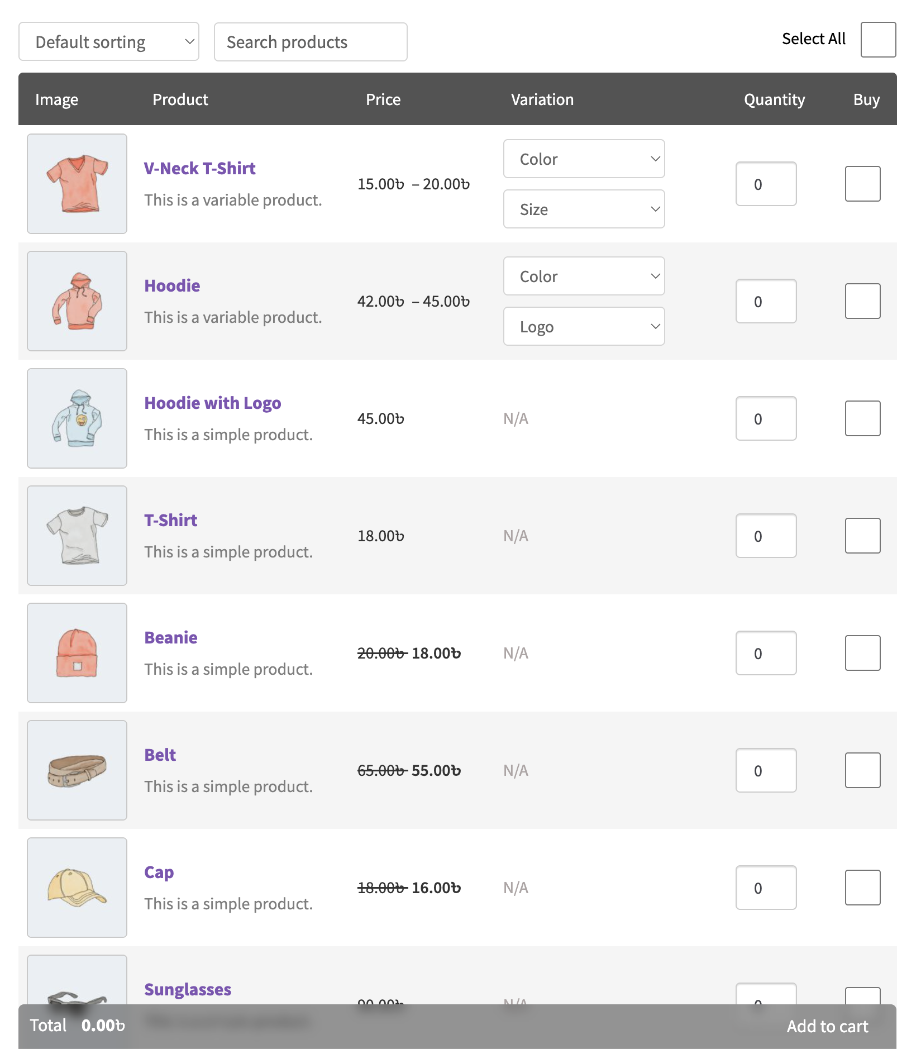Open the Default sorting dropdown

tap(108, 41)
